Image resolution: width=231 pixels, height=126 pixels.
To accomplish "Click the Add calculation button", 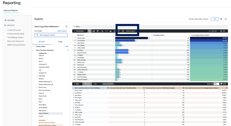I will click(108, 84).
